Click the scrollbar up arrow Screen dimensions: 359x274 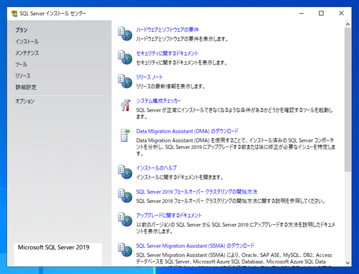(348, 24)
